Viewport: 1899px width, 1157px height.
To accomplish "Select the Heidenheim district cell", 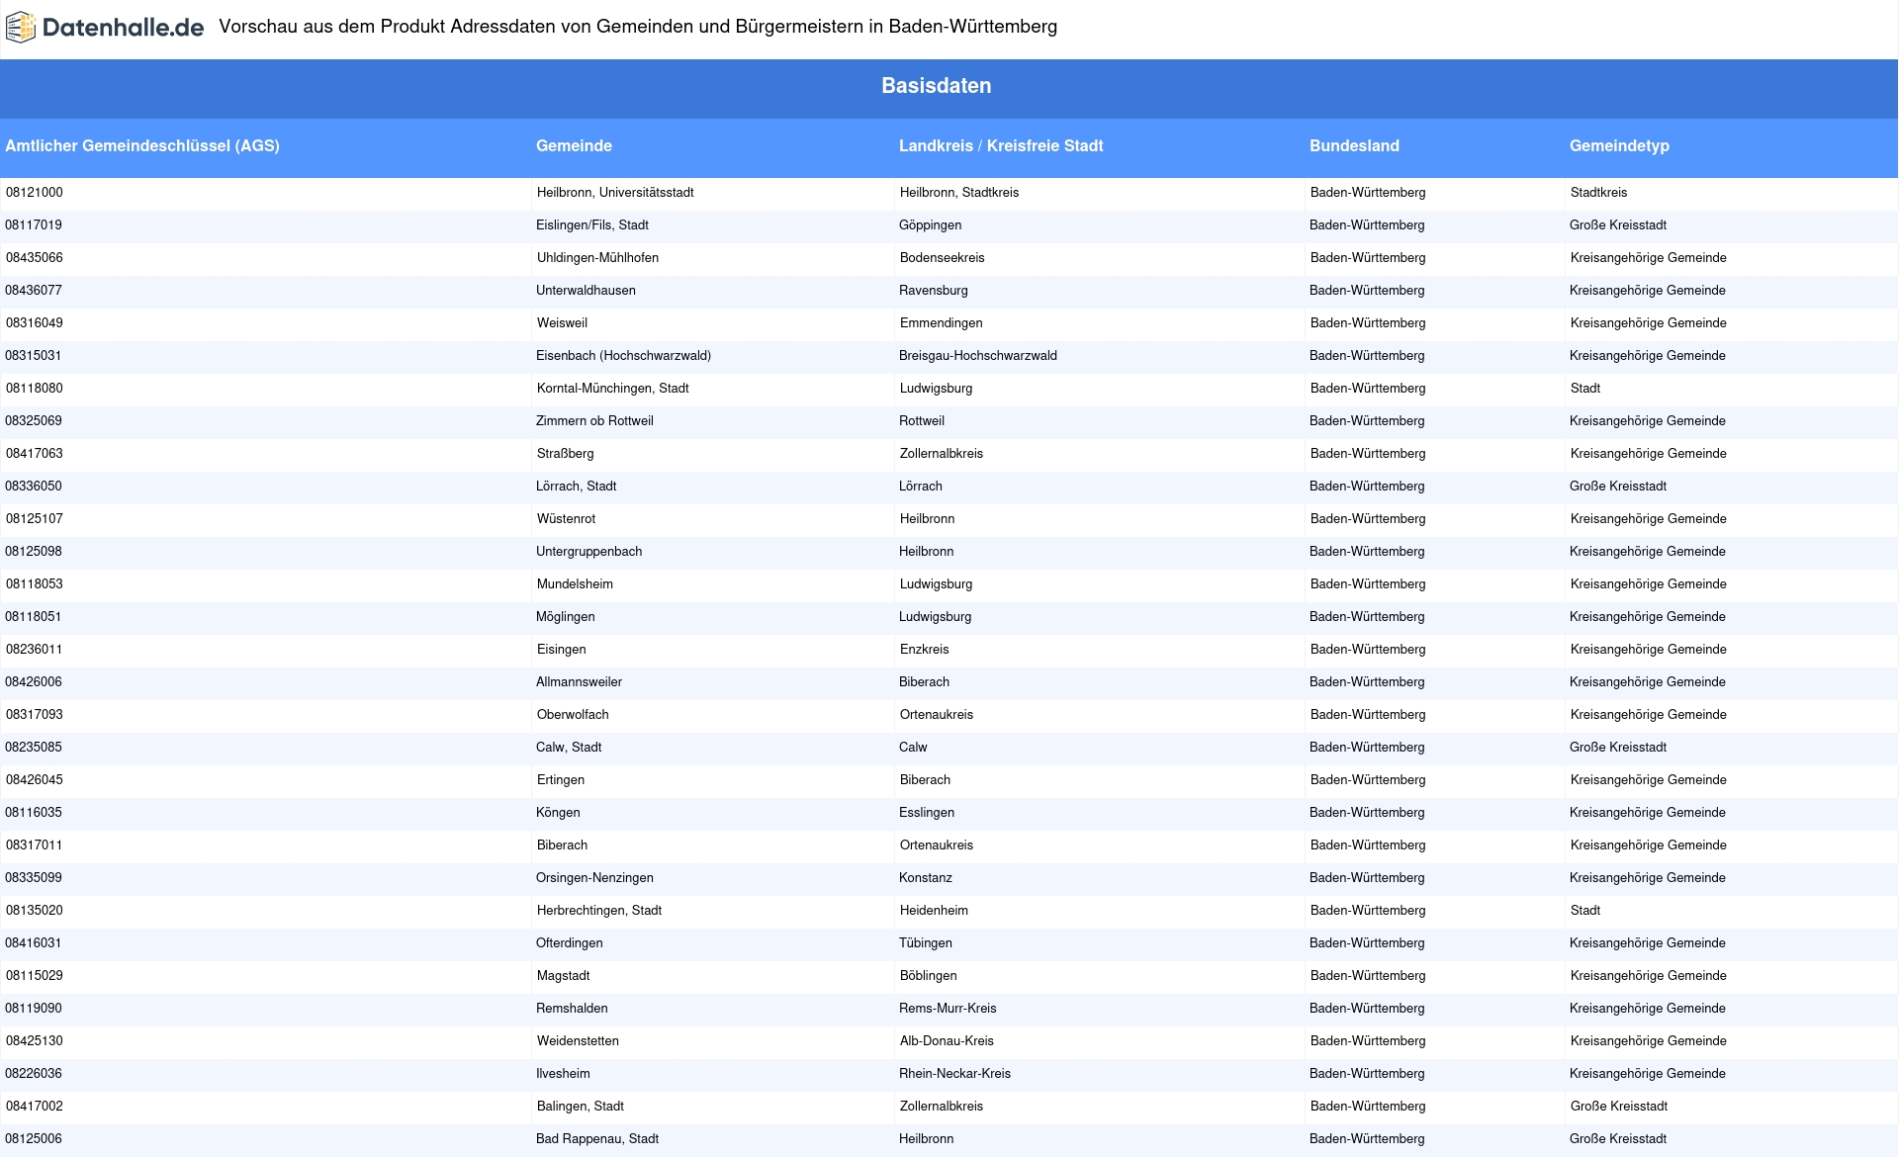I will click(x=934, y=911).
